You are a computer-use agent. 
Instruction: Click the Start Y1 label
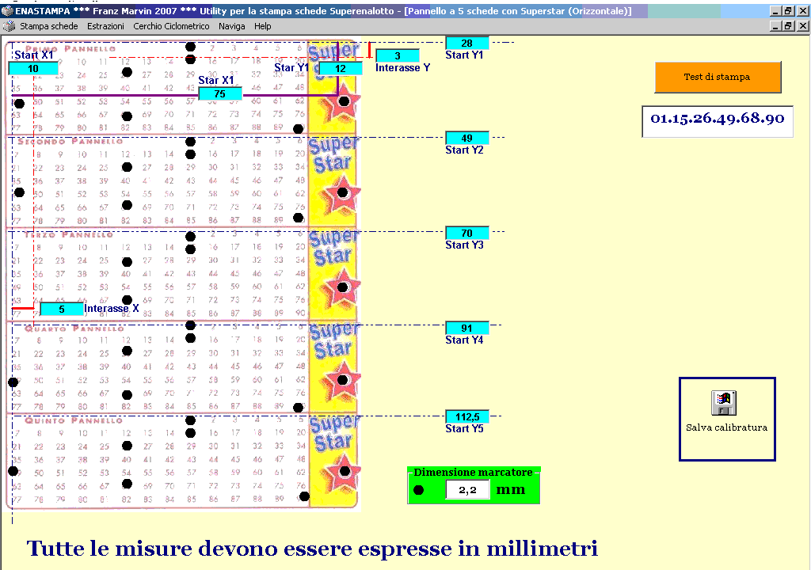tap(464, 55)
